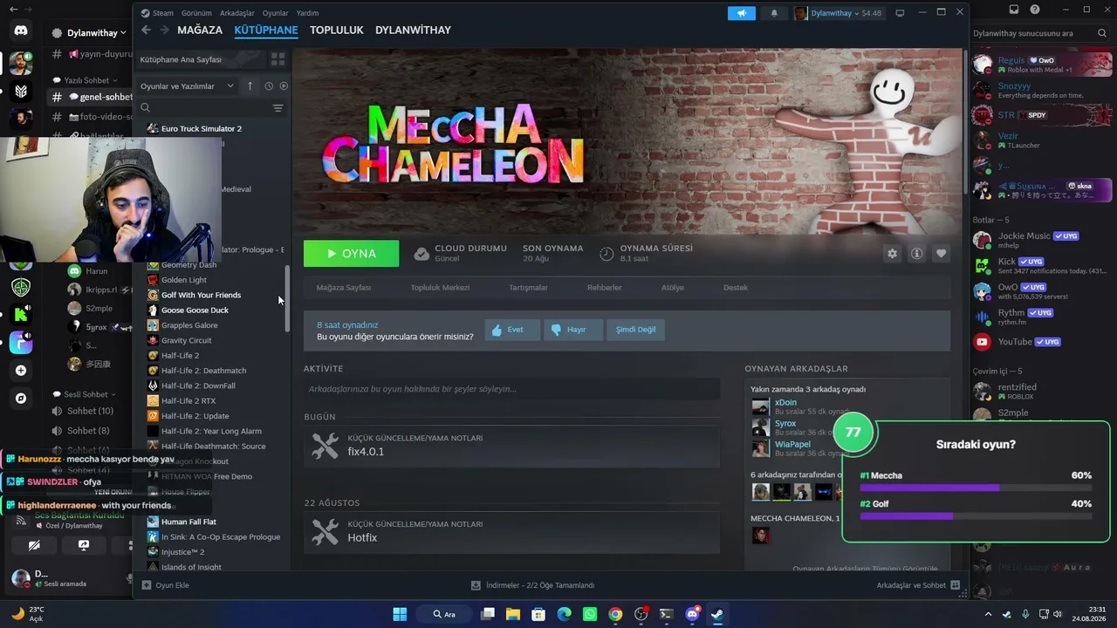Go forward with Steam's forward arrow
Screen dimensions: 1117x628
point(163,30)
